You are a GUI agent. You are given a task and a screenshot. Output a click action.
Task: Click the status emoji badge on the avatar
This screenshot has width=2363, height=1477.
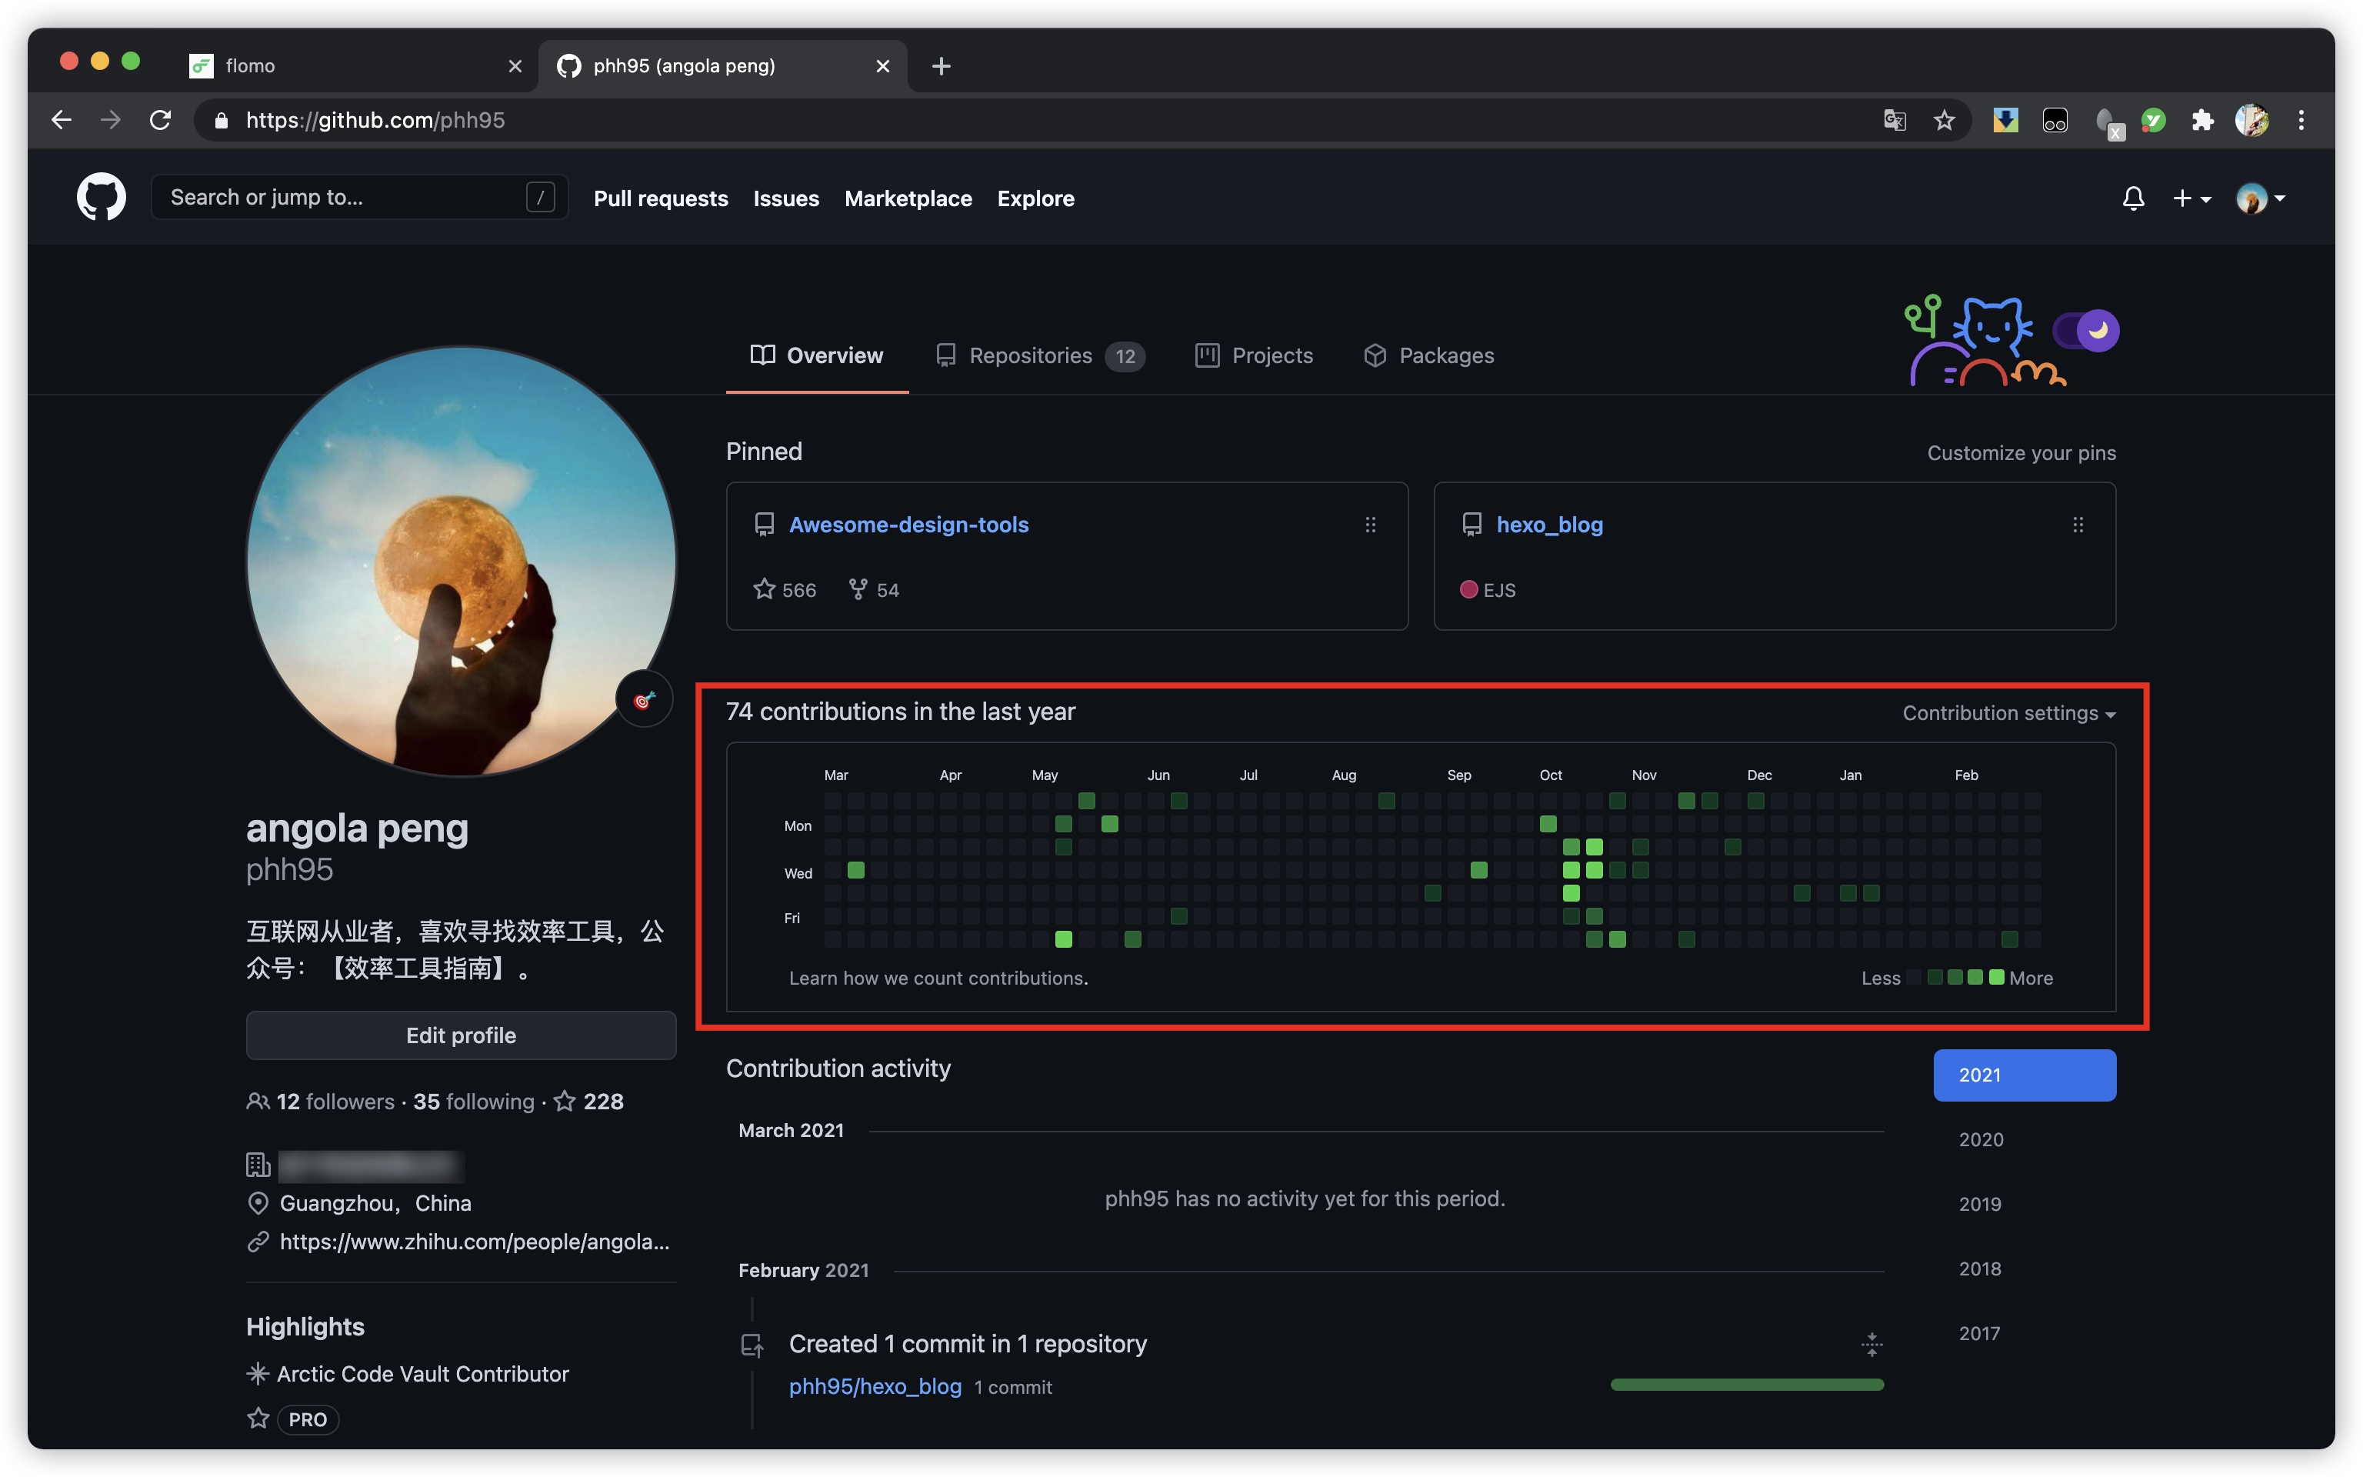tap(644, 699)
